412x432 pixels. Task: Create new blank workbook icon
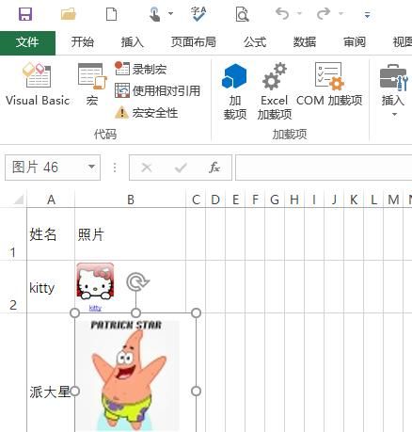(111, 14)
